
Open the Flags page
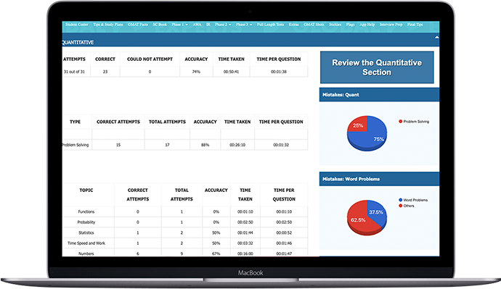tap(350, 25)
